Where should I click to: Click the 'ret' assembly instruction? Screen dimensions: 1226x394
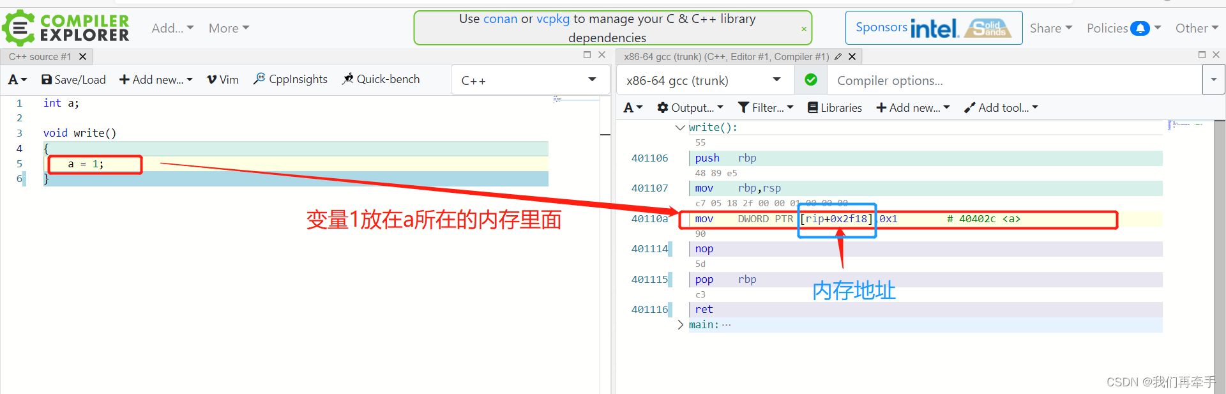[x=704, y=310]
